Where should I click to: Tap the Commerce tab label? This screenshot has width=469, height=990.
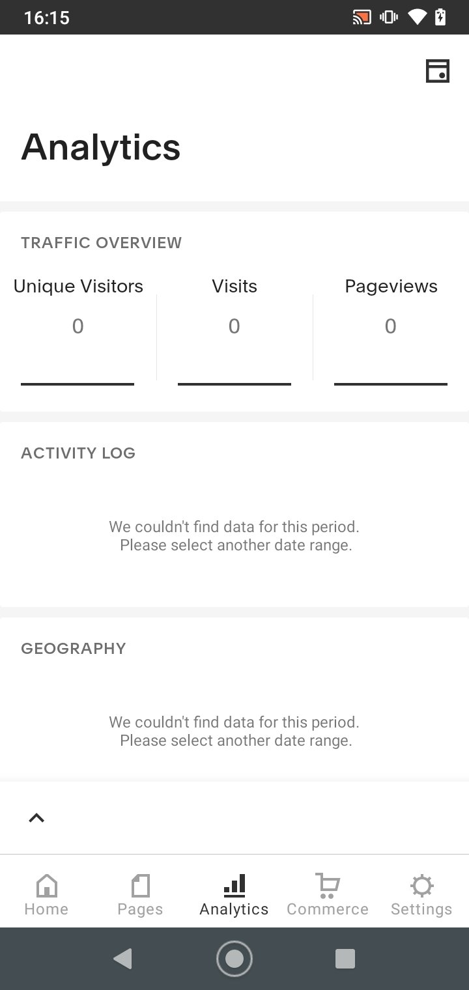pos(328,909)
